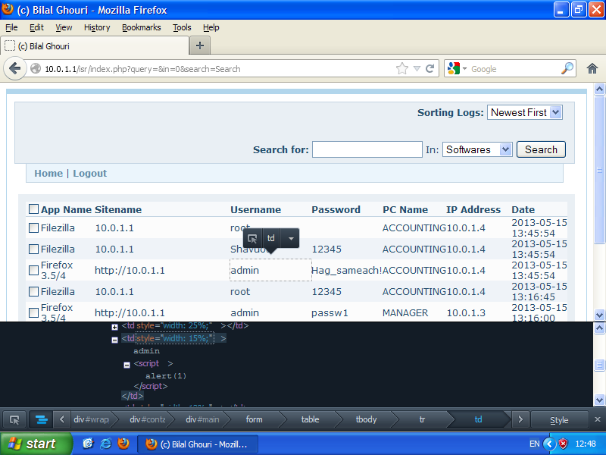Open the File menu
Viewport: 606px width, 455px height.
(11, 27)
